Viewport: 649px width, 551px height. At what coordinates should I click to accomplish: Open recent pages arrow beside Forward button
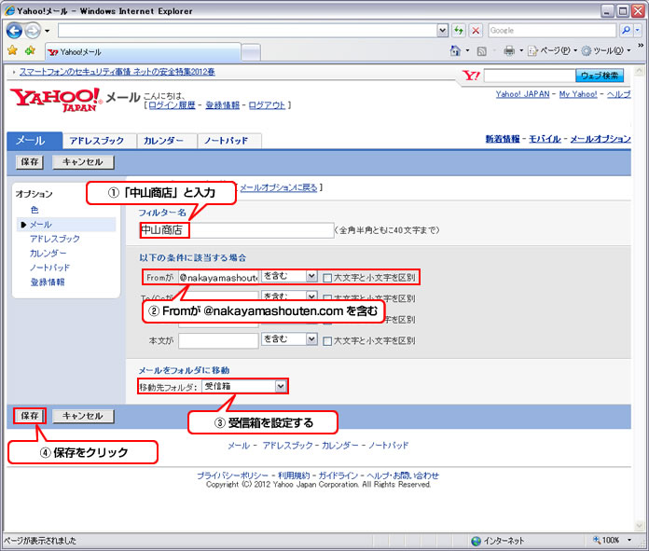click(x=47, y=31)
